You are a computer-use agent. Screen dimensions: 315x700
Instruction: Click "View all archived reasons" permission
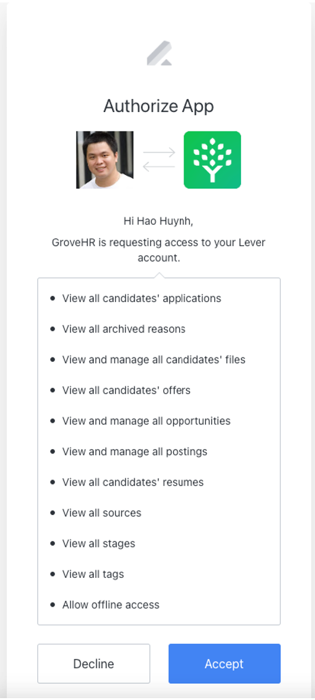(x=124, y=329)
